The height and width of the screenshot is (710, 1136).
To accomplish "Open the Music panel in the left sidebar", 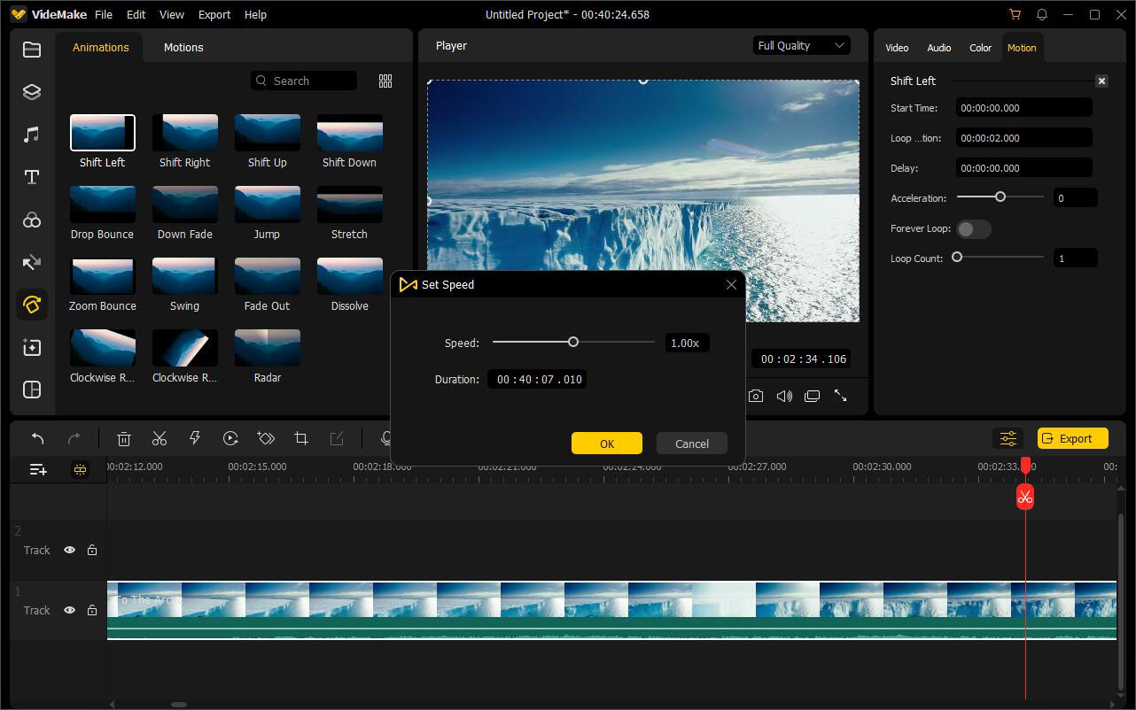I will click(x=31, y=134).
